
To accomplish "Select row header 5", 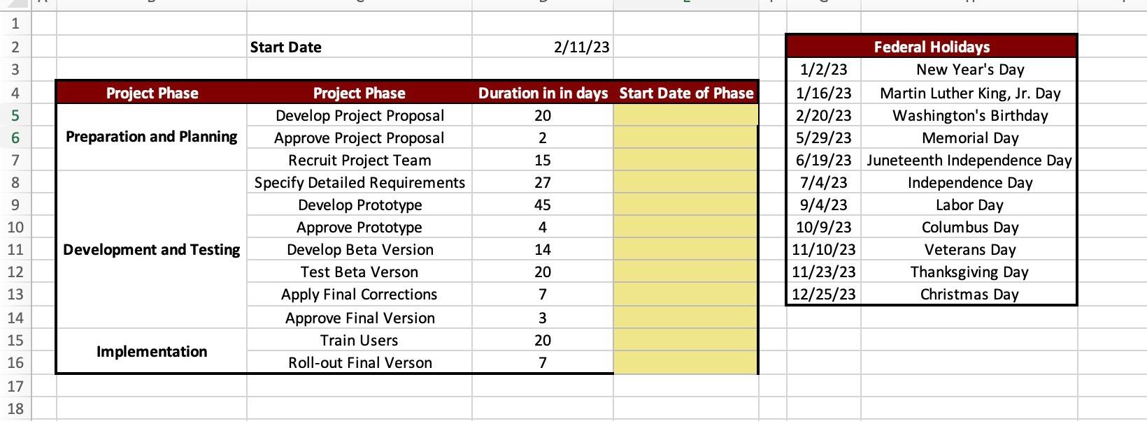I will (15, 115).
